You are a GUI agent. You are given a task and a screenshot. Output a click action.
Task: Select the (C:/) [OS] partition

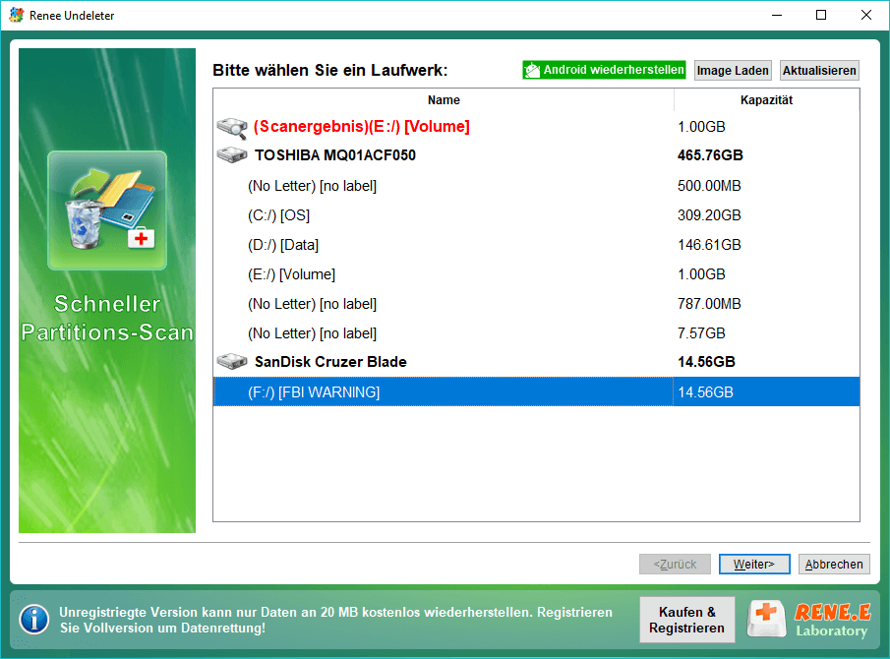pos(536,215)
